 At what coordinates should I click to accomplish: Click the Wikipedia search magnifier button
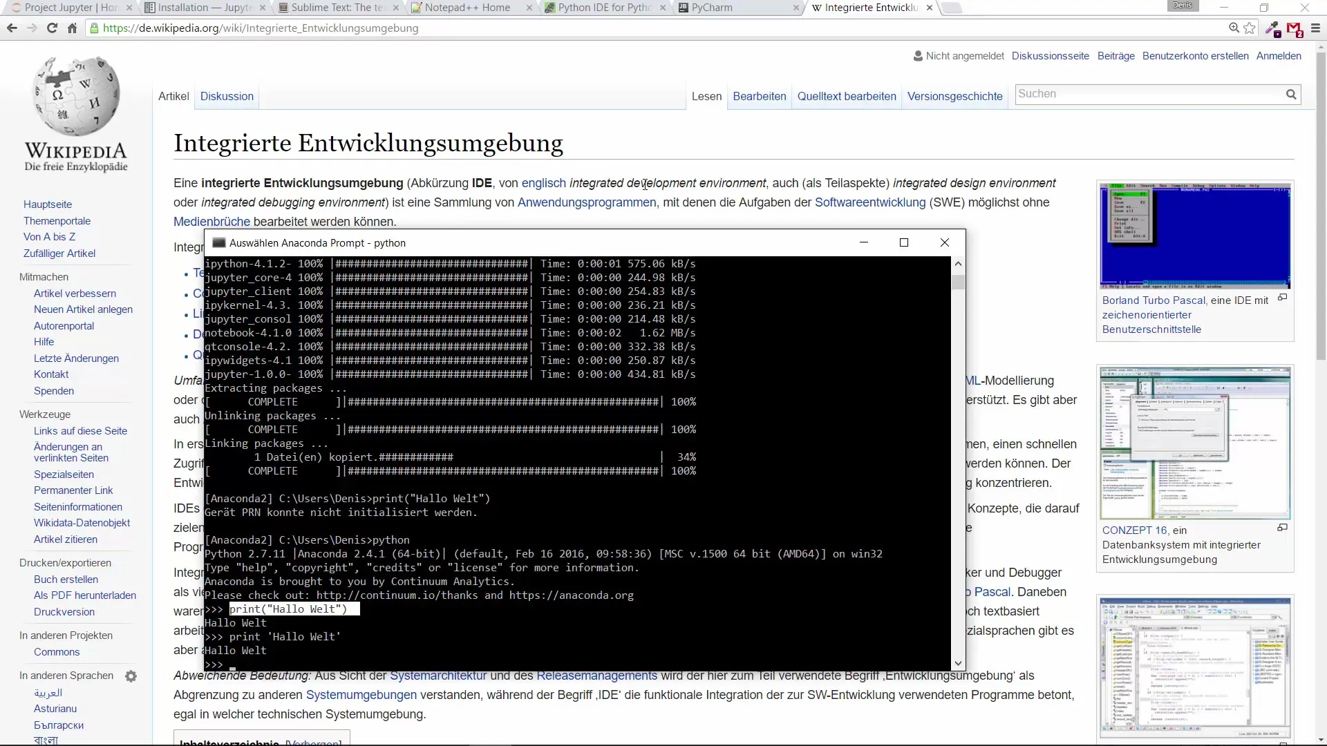(1291, 95)
